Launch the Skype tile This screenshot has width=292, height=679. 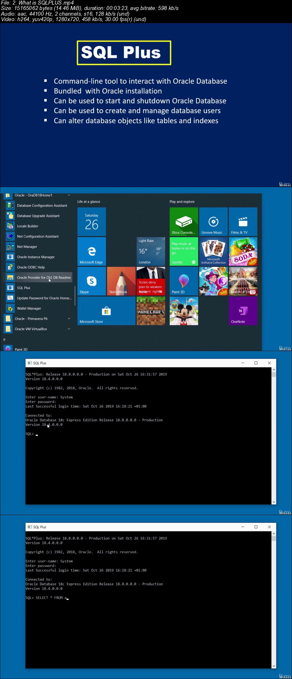point(92,281)
